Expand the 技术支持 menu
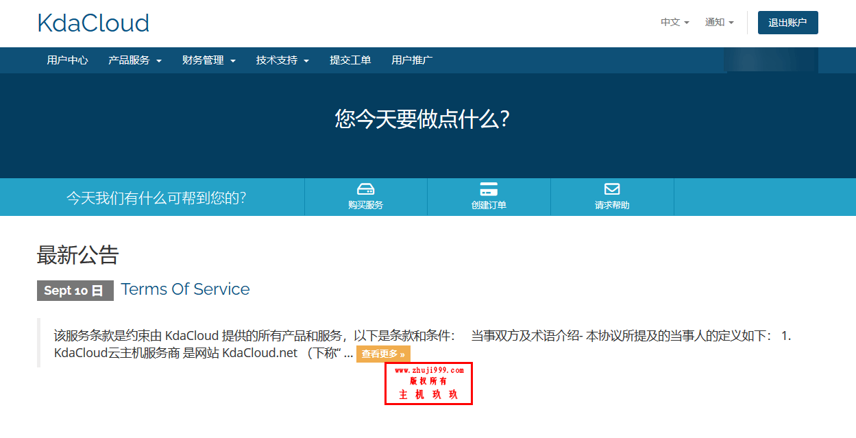 point(283,60)
